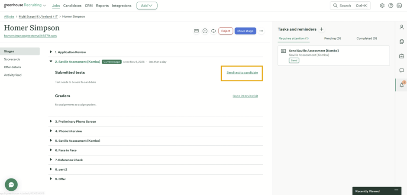Image resolution: width=407 pixels, height=195 pixels.
Task: Open the settings gear icon
Action: coord(382,6)
